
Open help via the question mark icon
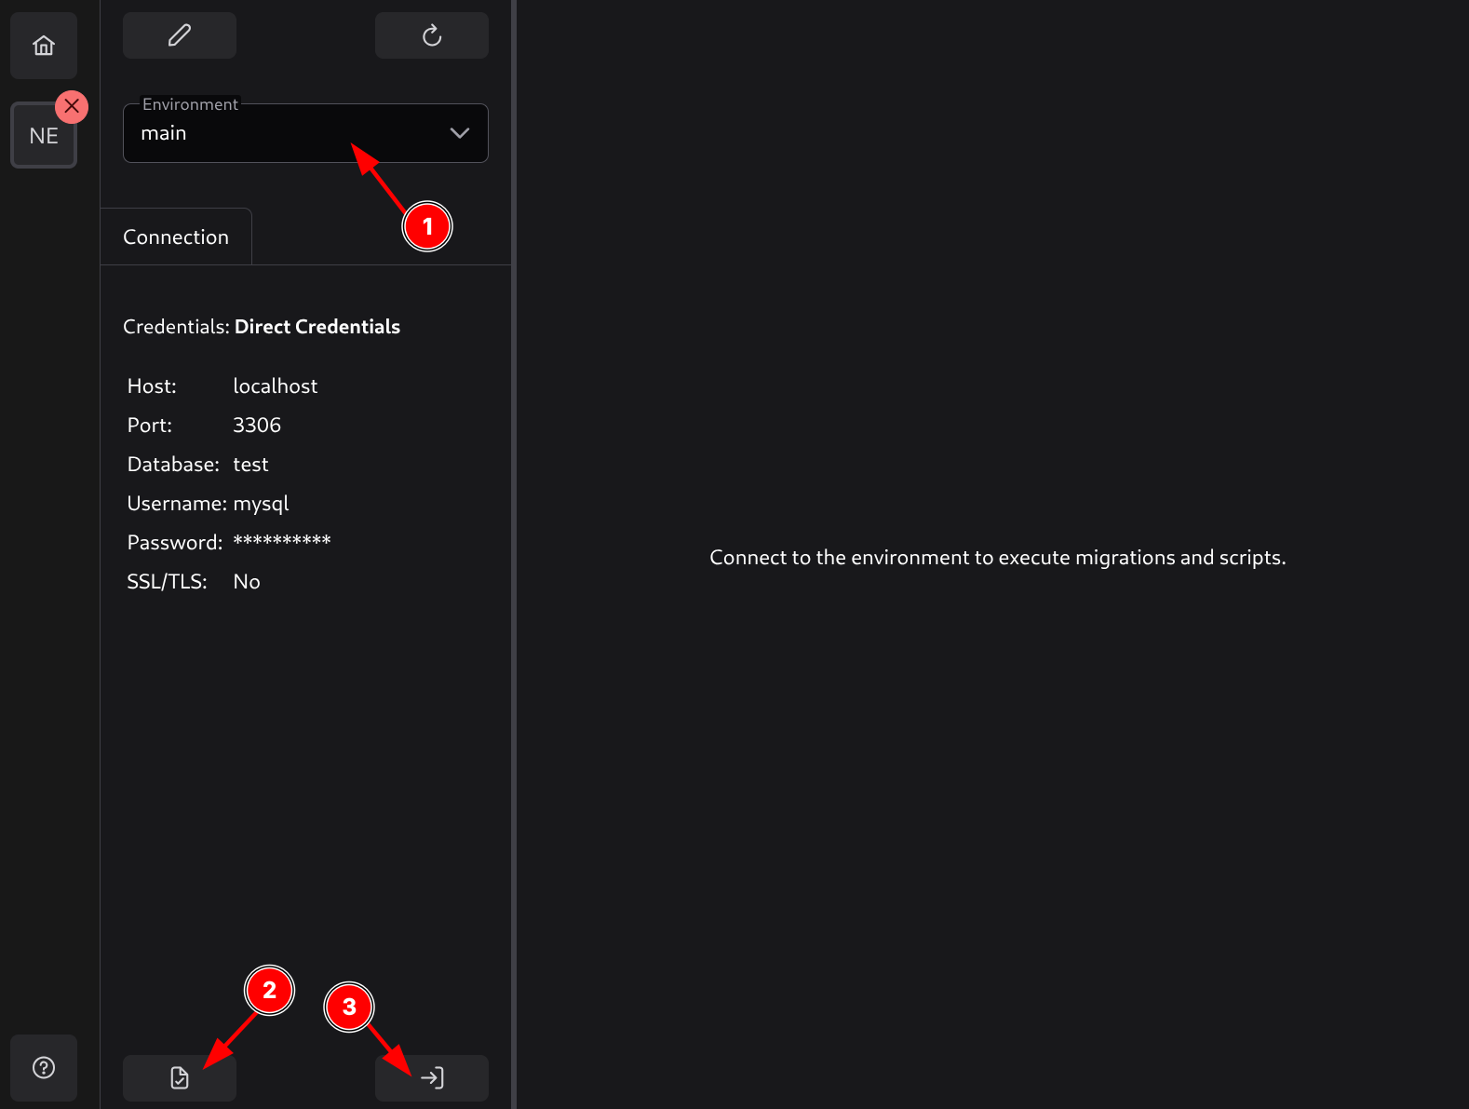[x=44, y=1067]
